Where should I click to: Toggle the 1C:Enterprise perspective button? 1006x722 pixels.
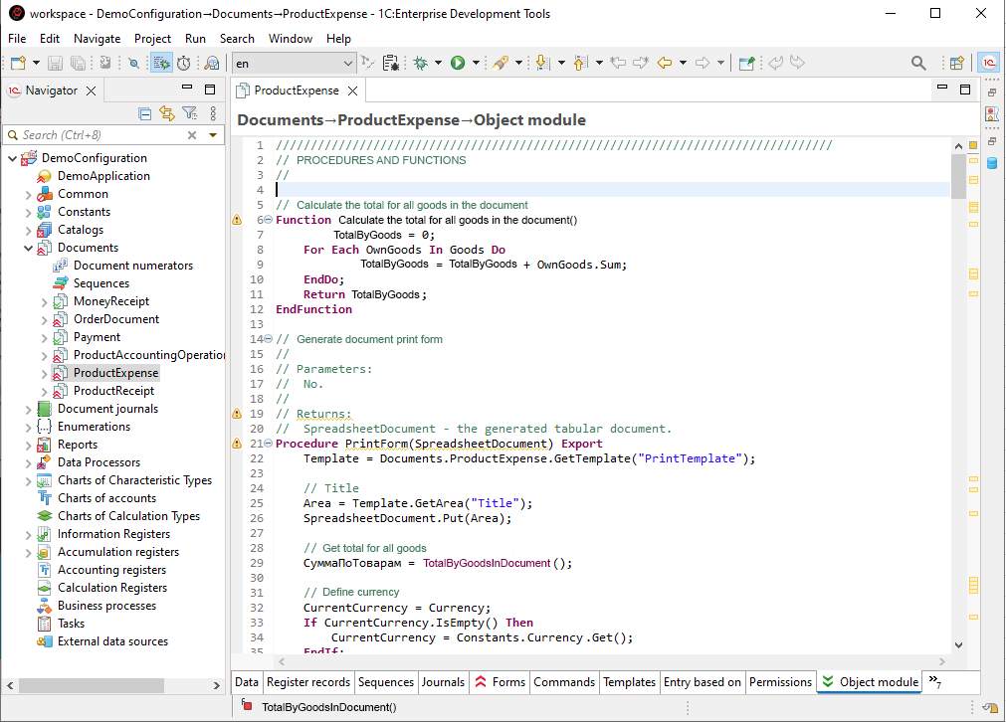(988, 63)
